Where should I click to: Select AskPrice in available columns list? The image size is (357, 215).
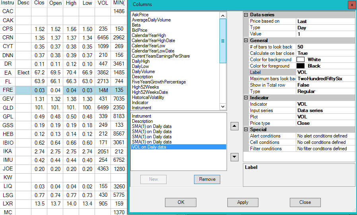140,15
